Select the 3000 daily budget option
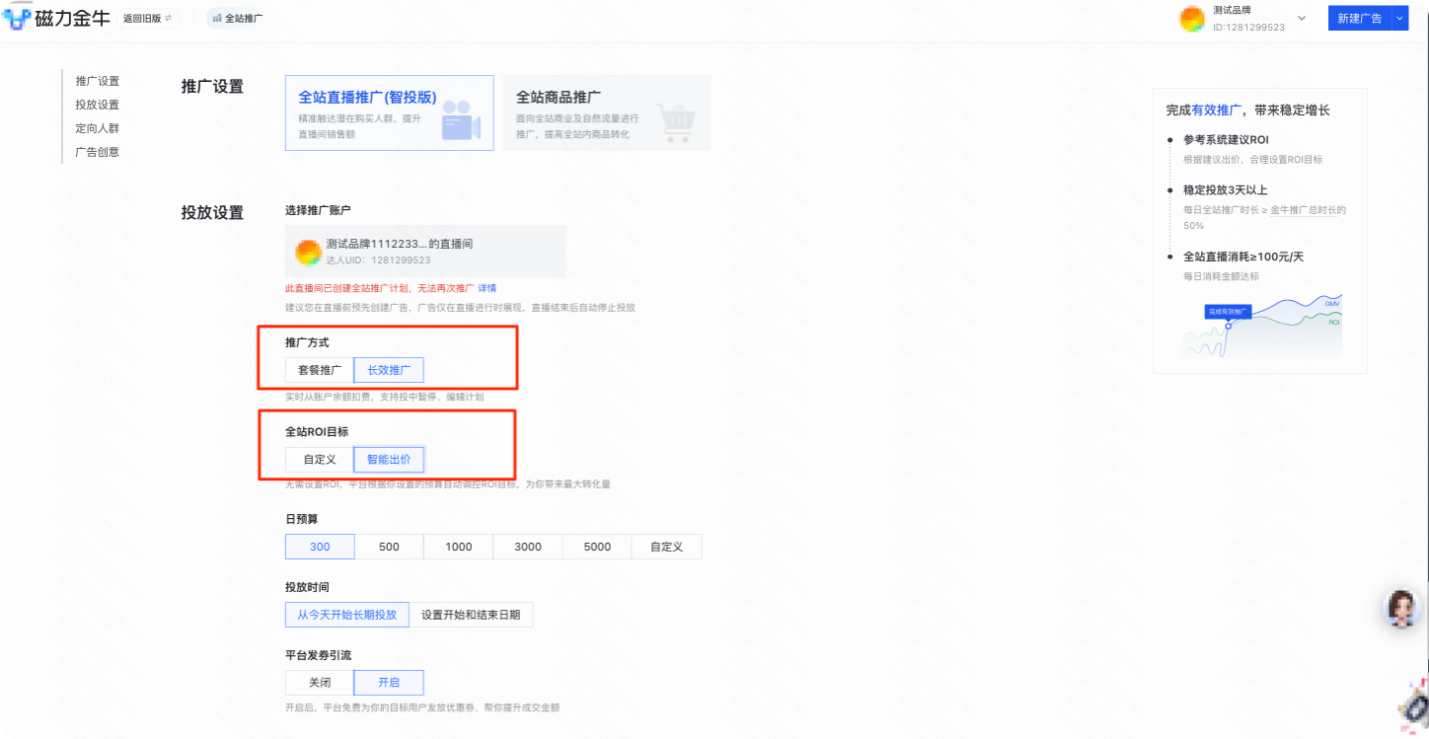 click(527, 546)
